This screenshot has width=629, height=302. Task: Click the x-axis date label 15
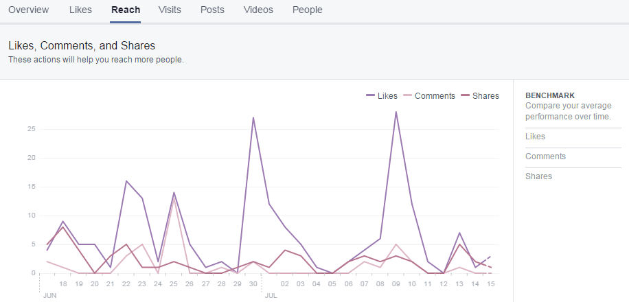click(x=490, y=284)
